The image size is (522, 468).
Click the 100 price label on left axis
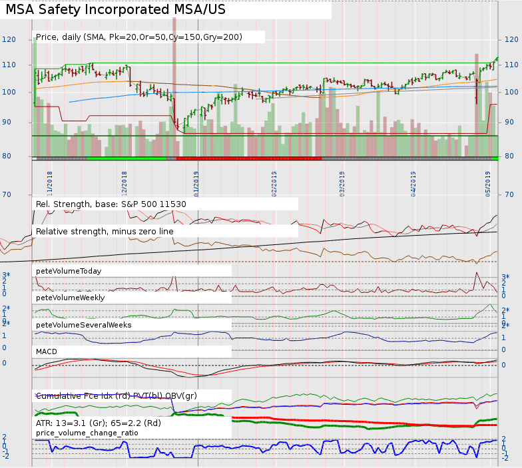pyautogui.click(x=9, y=92)
